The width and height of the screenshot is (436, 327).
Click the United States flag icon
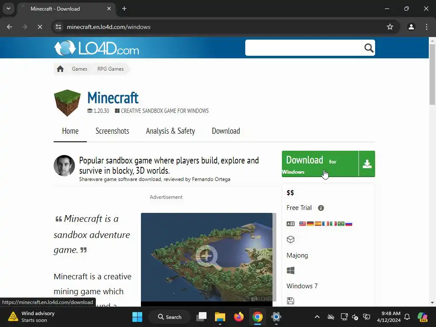303,224
